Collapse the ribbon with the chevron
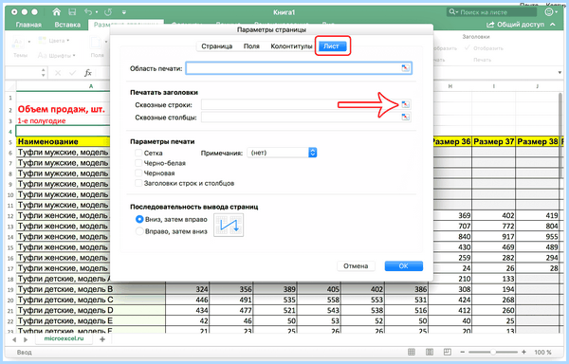 coord(553,25)
